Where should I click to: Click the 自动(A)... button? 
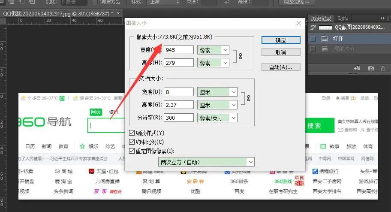point(281,67)
